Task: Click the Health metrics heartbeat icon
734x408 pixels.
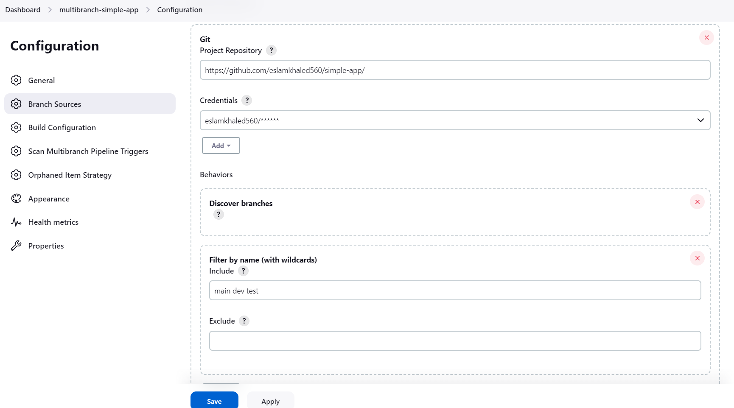Action: click(16, 222)
